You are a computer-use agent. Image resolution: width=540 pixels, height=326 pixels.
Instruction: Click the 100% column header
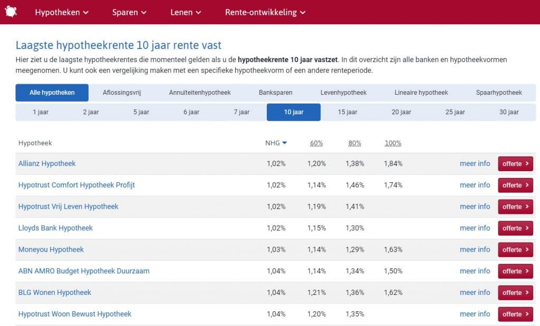[393, 143]
